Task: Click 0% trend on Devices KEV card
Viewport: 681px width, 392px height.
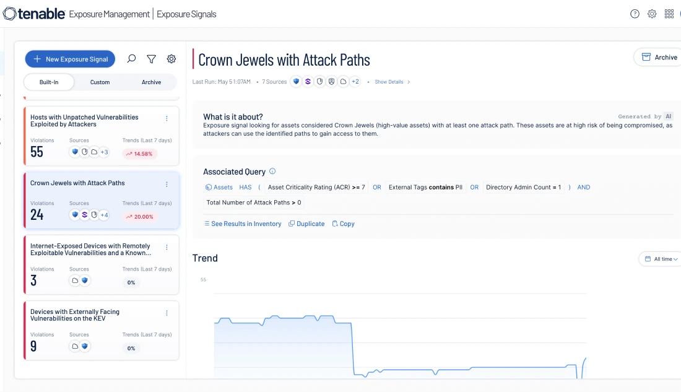Action: [x=131, y=348]
